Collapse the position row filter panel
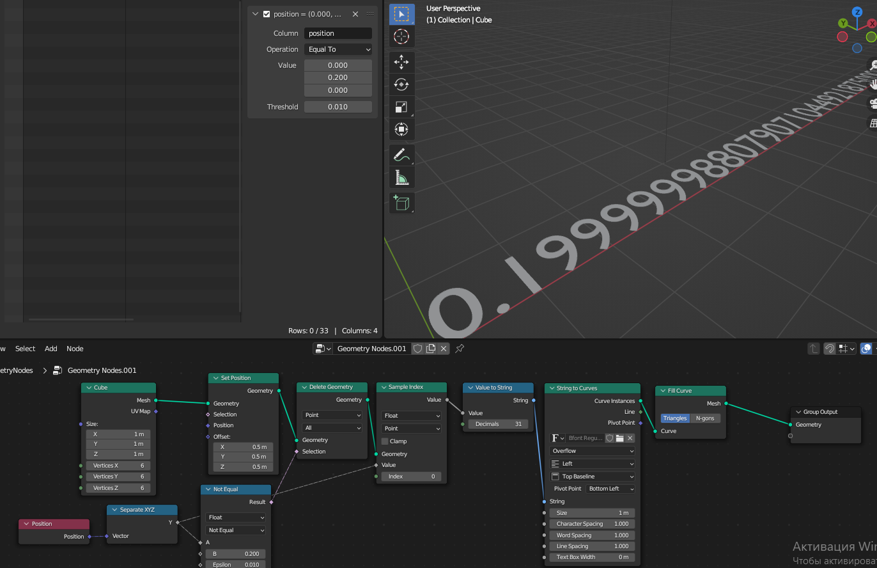Screen dimensions: 877x568 (256, 14)
